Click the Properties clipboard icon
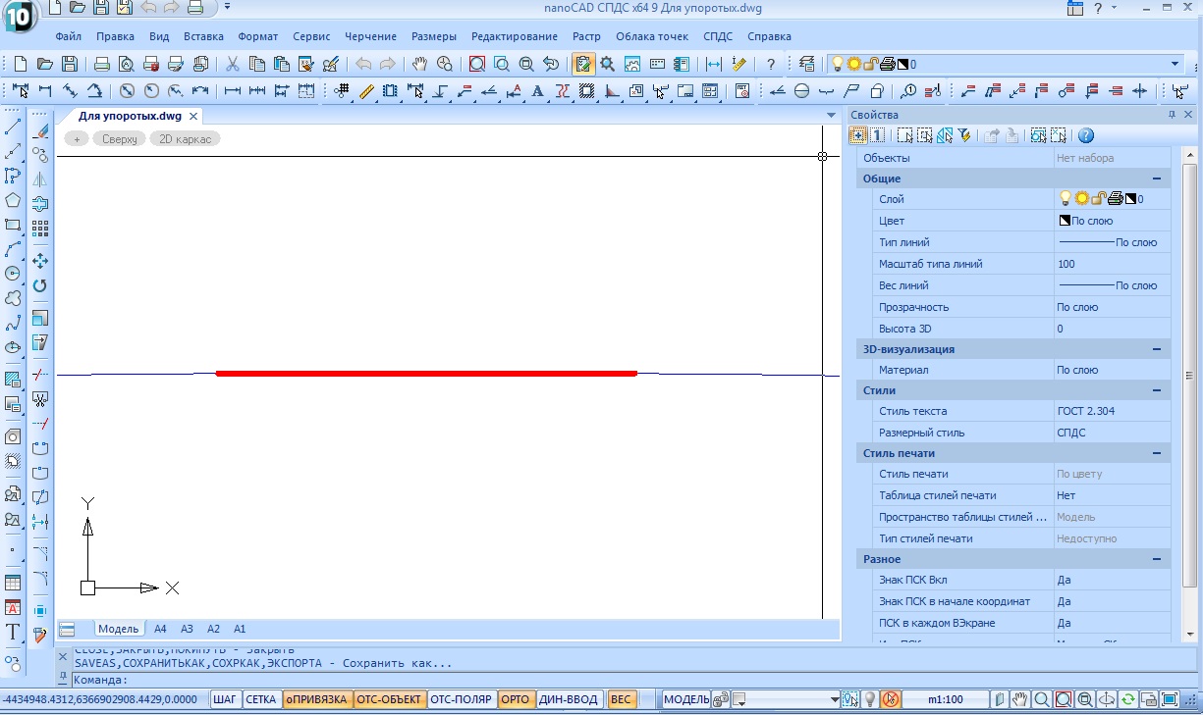This screenshot has height=715, width=1203. pyautogui.click(x=583, y=64)
